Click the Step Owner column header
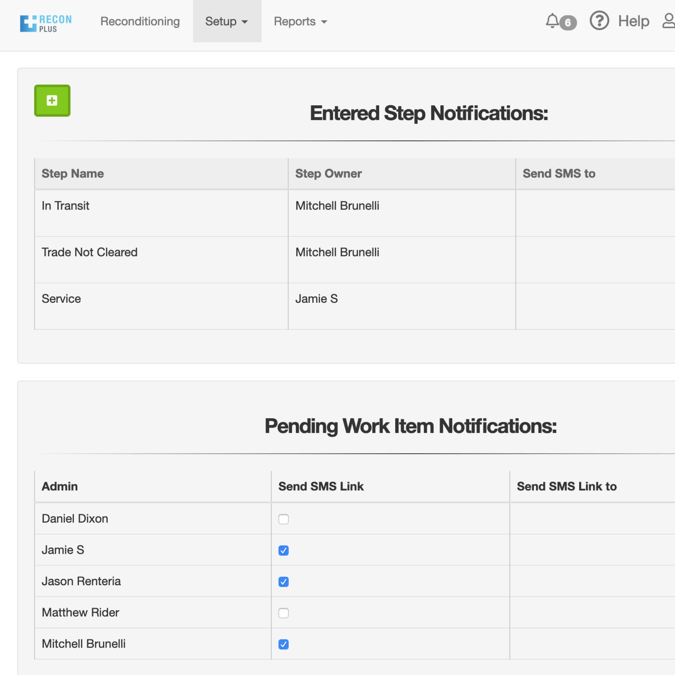Image resolution: width=675 pixels, height=675 pixels. coord(328,173)
